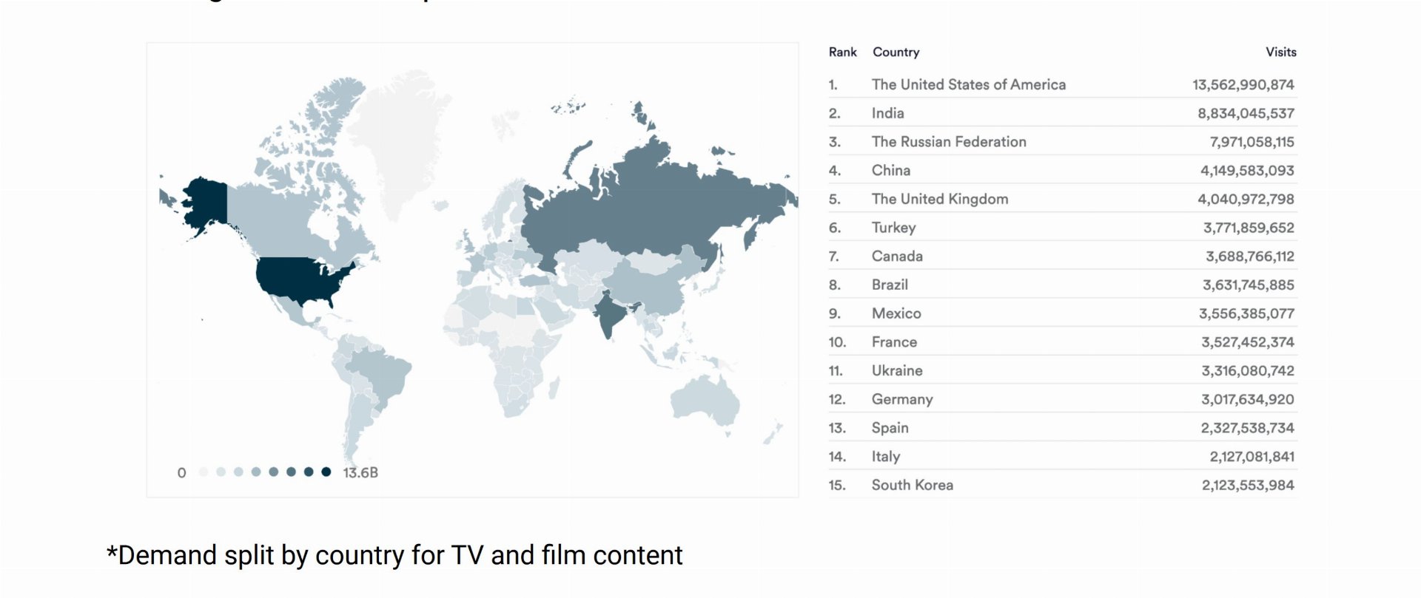Click the United States on the map
Screen dimensions: 1421x598
[300, 278]
